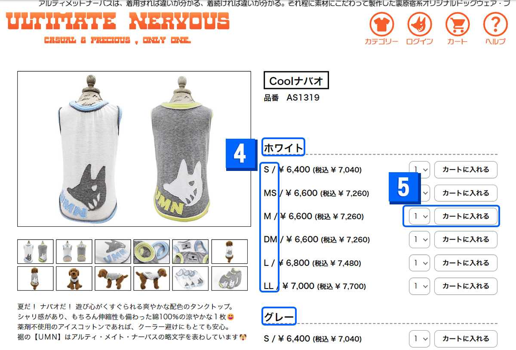Add white DM size to cart

pos(466,240)
